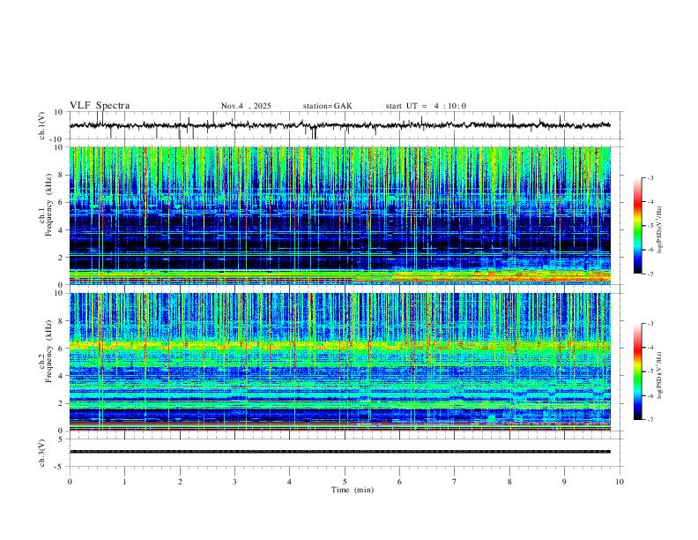The image size is (698, 540).
Task: Click time axis tick label '3'
Action: pos(234,482)
